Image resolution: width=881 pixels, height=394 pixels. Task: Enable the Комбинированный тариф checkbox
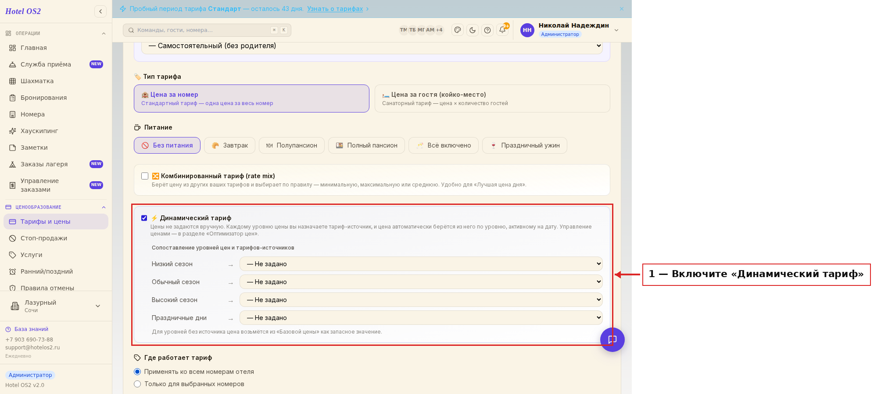pyautogui.click(x=145, y=176)
